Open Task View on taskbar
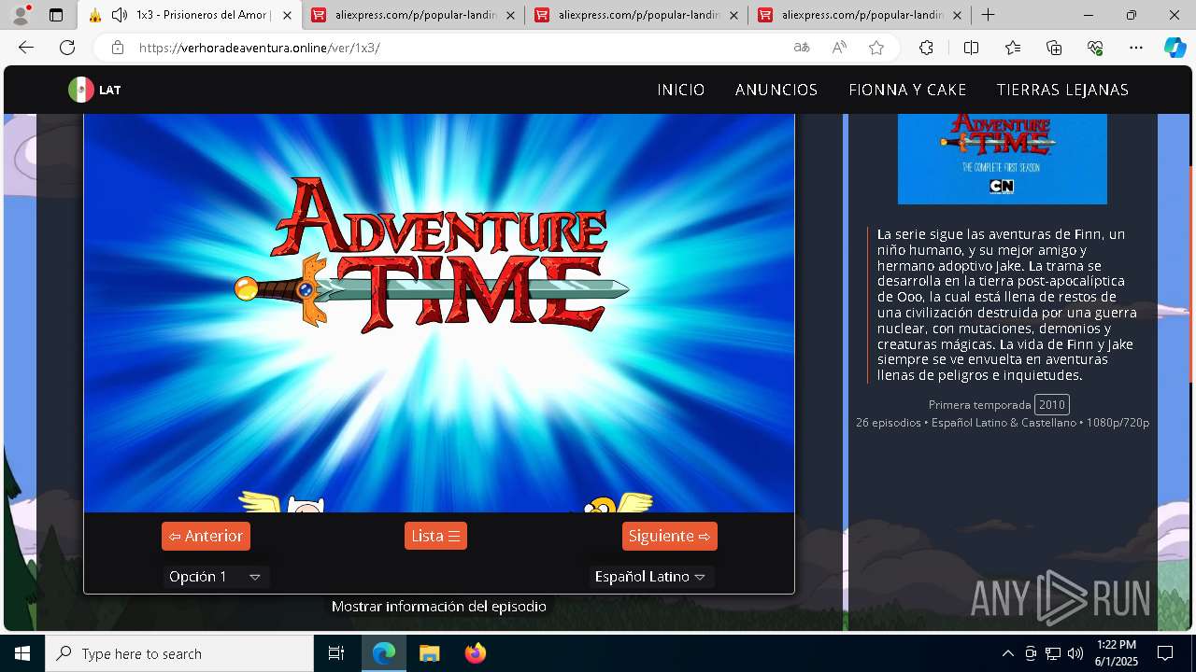The width and height of the screenshot is (1196, 672). coord(336,653)
